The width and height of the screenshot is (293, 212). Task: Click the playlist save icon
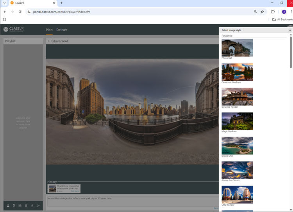pyautogui.click(x=20, y=205)
